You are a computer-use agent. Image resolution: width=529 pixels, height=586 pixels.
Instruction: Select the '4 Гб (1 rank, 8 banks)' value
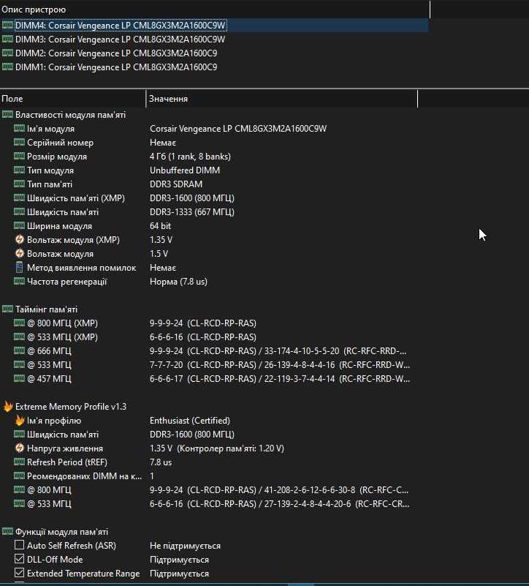click(190, 157)
